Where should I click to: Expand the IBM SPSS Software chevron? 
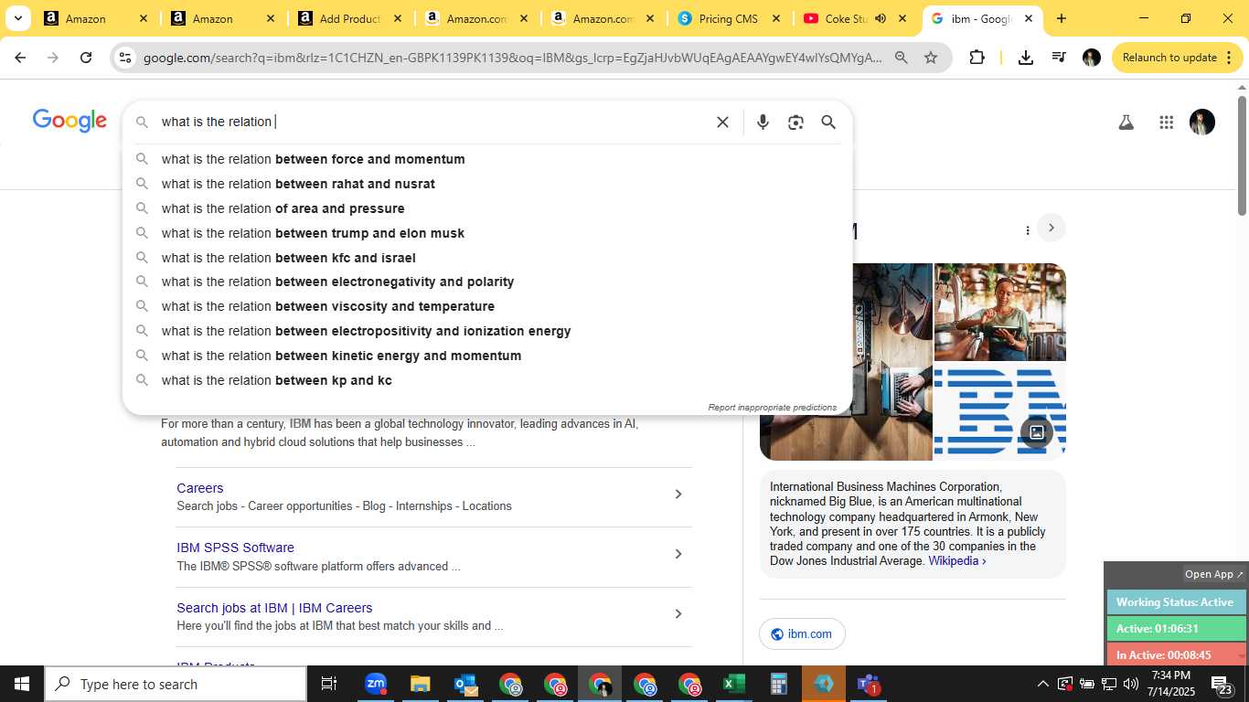pyautogui.click(x=678, y=554)
